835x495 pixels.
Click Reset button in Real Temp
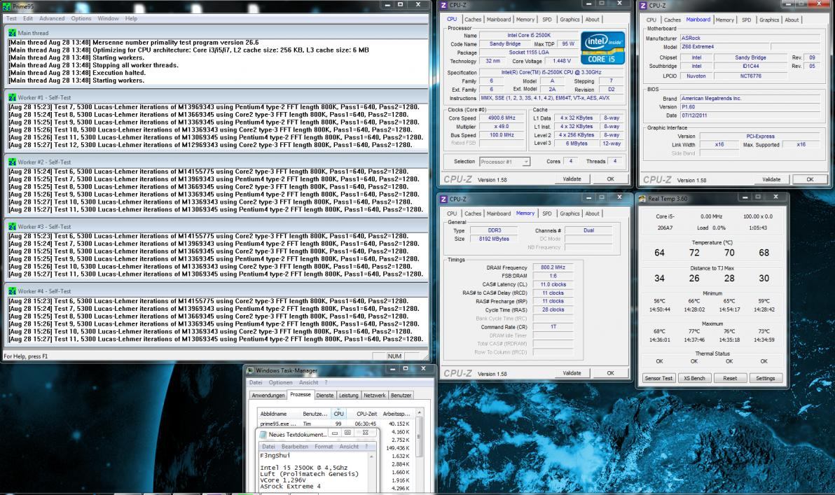coord(729,379)
